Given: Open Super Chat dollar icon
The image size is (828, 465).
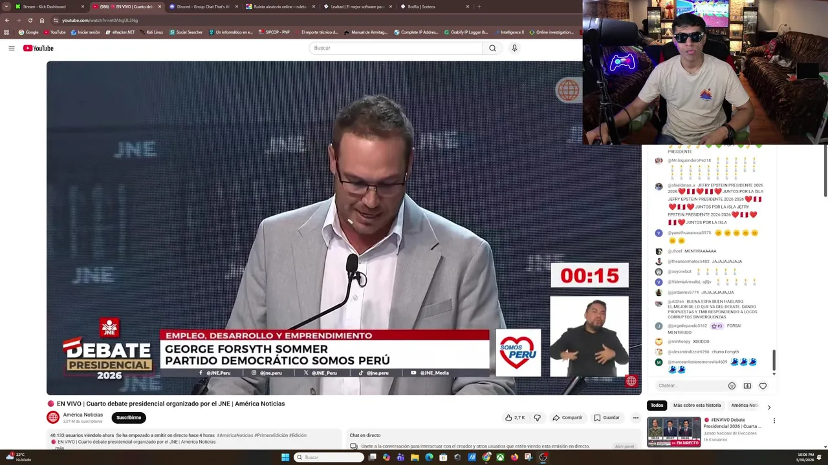Looking at the screenshot, I should (x=747, y=386).
